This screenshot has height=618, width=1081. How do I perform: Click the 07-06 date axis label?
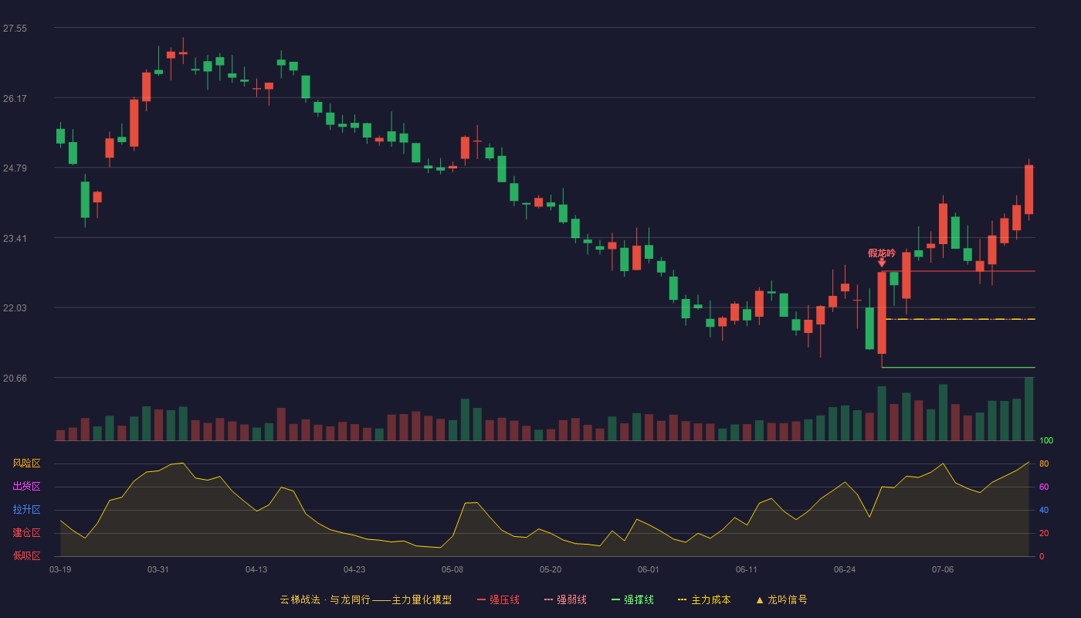[x=943, y=569]
